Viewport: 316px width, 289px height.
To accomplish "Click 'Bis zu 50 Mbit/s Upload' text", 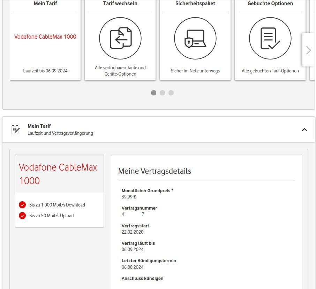I will pos(51,216).
